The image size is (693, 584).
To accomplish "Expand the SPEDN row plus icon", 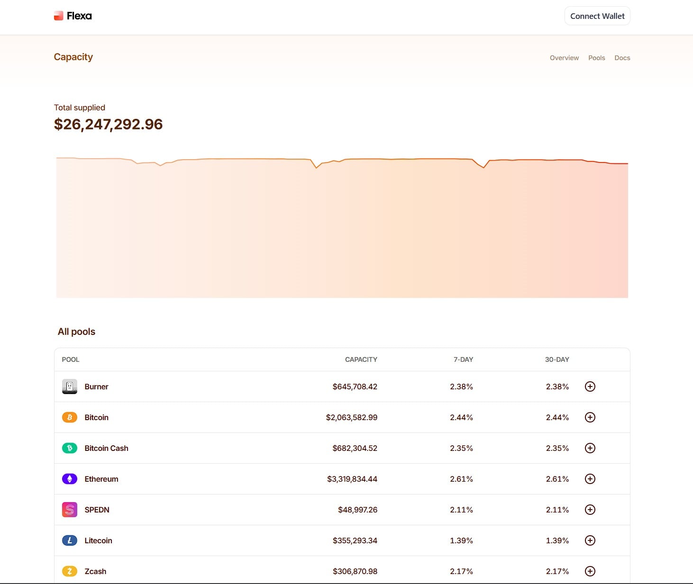I will point(590,510).
